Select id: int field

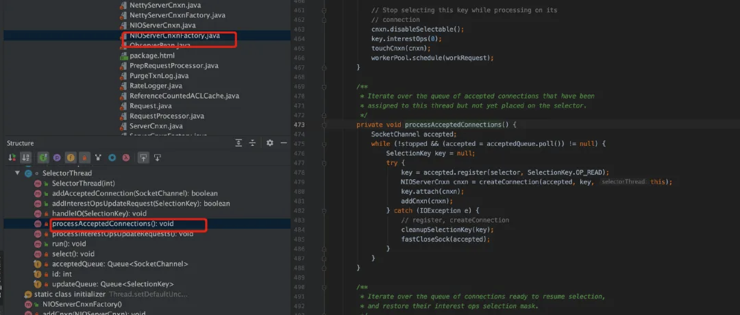[x=62, y=275]
